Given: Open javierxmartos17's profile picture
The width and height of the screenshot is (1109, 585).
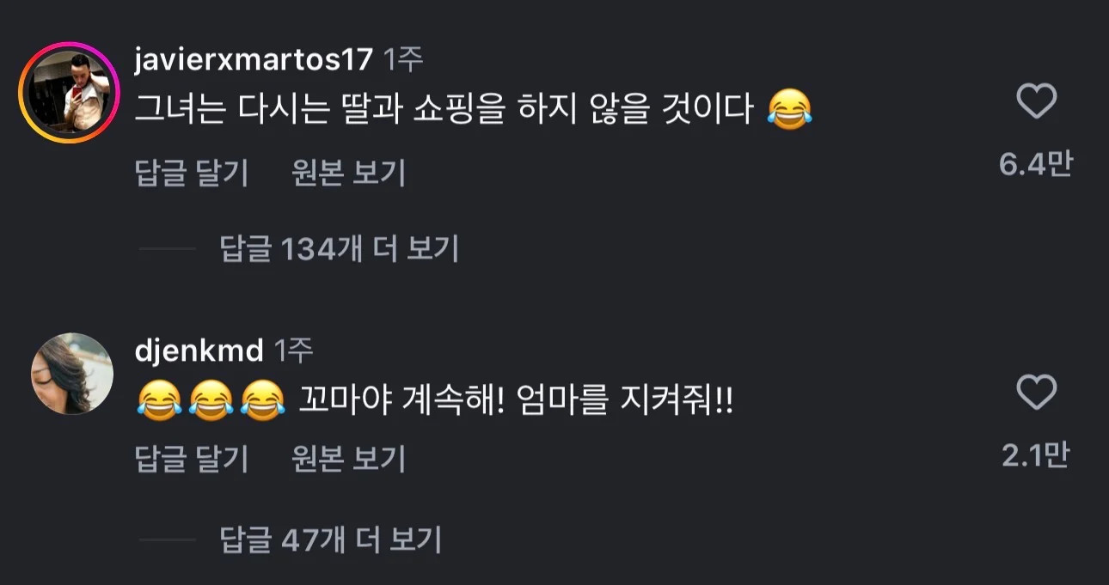Looking at the screenshot, I should tap(67, 92).
